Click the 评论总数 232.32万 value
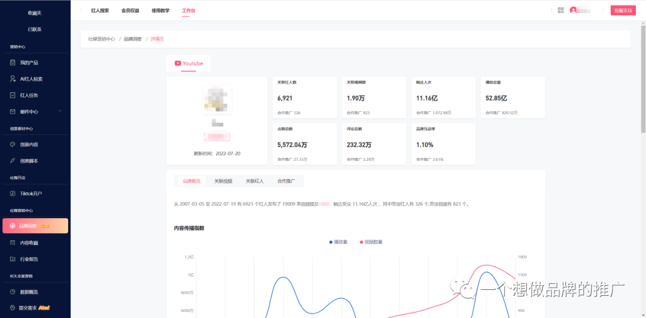Image resolution: width=646 pixels, height=318 pixels. [359, 145]
